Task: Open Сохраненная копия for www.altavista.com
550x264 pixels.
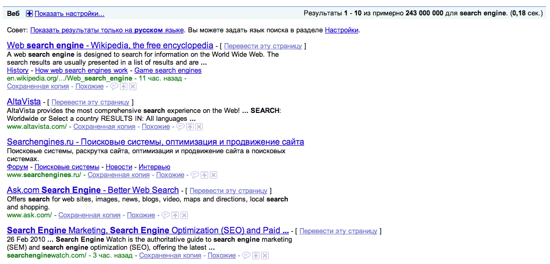Action: pos(104,127)
